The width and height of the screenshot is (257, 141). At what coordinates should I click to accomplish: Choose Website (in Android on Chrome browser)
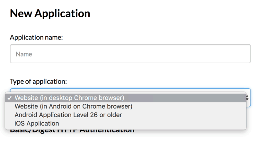pyautogui.click(x=74, y=106)
